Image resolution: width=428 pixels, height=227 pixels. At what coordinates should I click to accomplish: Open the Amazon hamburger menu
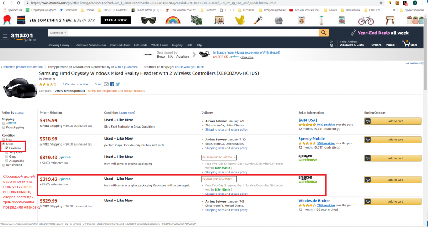[x=5, y=36]
